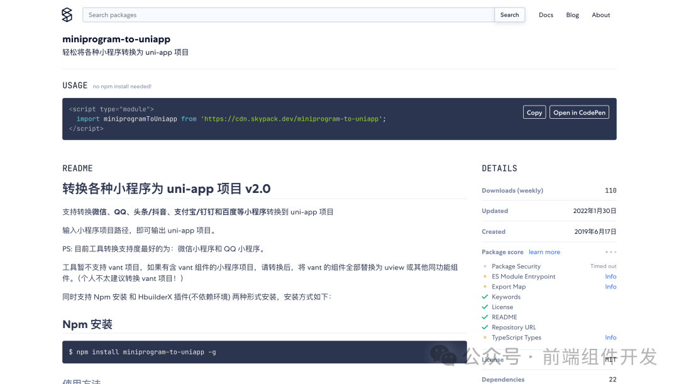Focus the Search packages input field
Viewport: 679px width, 384px height.
[x=289, y=14]
